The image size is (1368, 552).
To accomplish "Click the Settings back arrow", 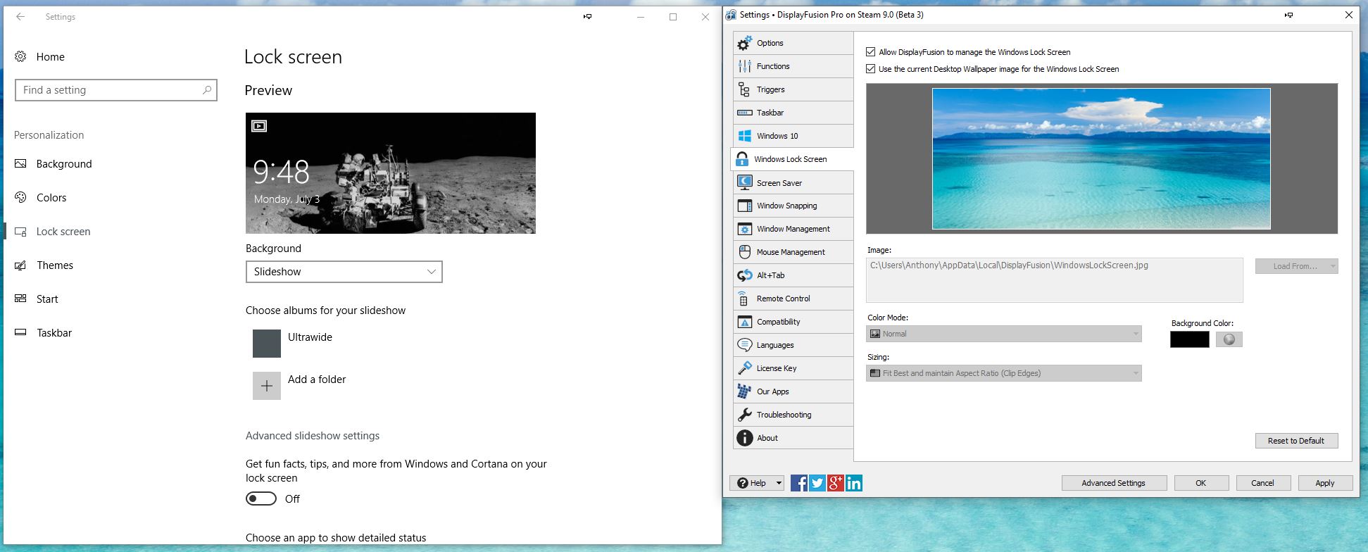I will tap(20, 17).
